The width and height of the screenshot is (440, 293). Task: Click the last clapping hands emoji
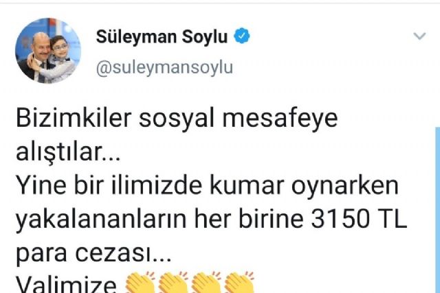(239, 282)
